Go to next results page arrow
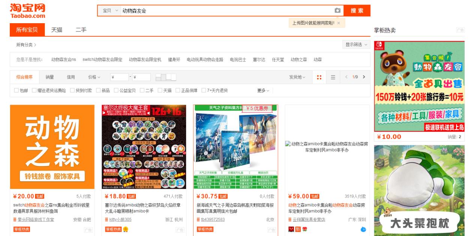The image size is (476, 236). (365, 77)
